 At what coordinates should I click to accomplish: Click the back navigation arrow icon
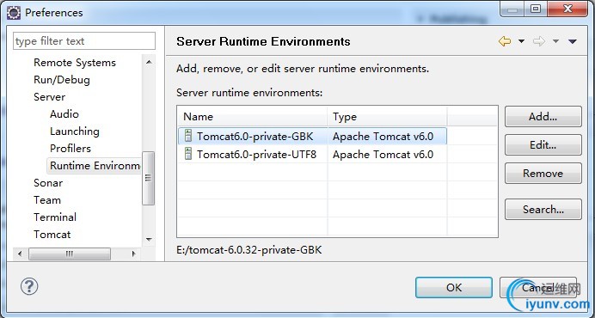505,41
